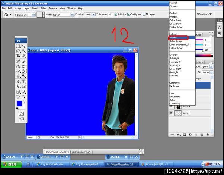The width and height of the screenshot is (224, 175).
Task: Select the Custom Shape tool
Action: [x=24, y=86]
